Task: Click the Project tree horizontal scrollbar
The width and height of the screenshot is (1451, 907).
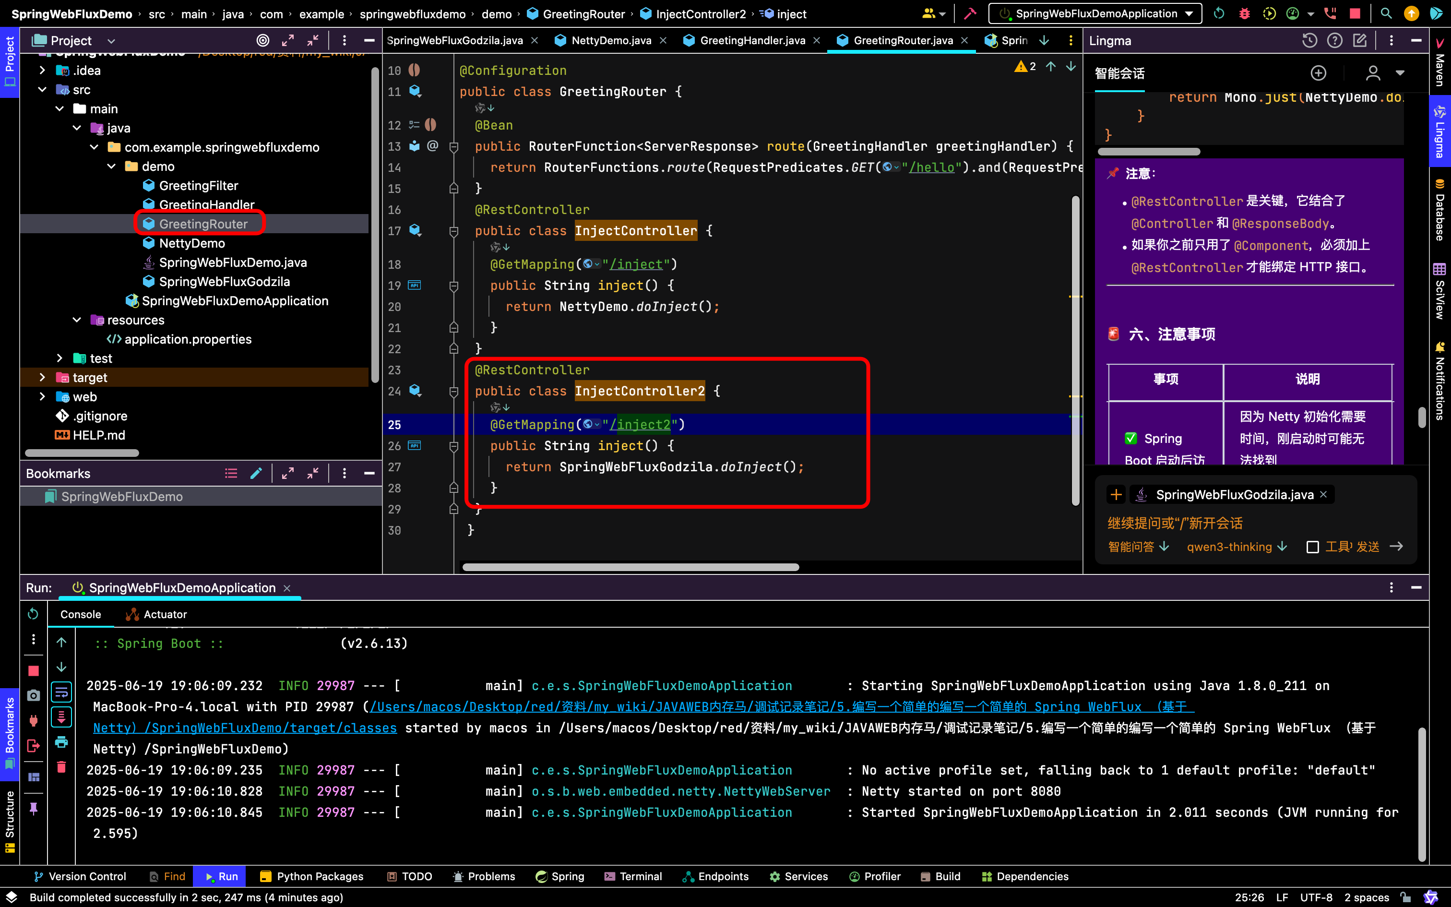Action: (82, 453)
